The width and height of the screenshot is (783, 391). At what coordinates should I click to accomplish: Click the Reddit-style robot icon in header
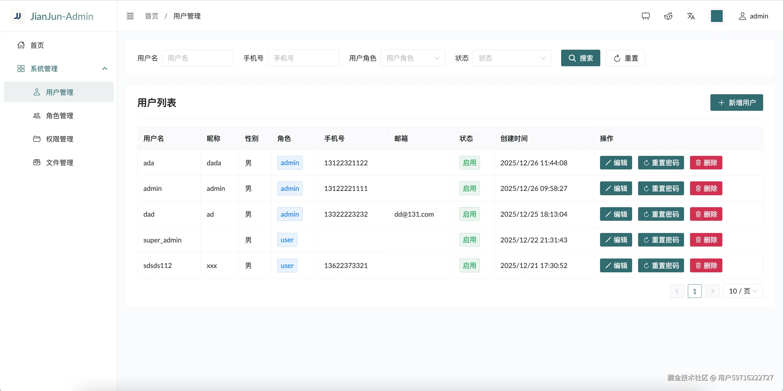[x=668, y=16]
